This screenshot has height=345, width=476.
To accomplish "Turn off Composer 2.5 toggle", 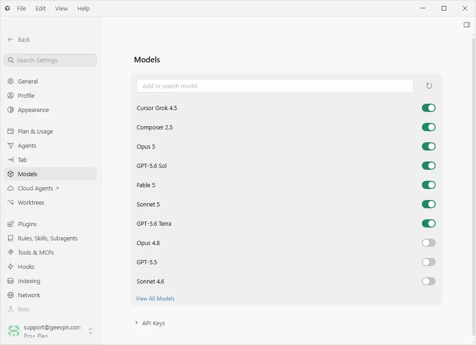I will tap(429, 127).
